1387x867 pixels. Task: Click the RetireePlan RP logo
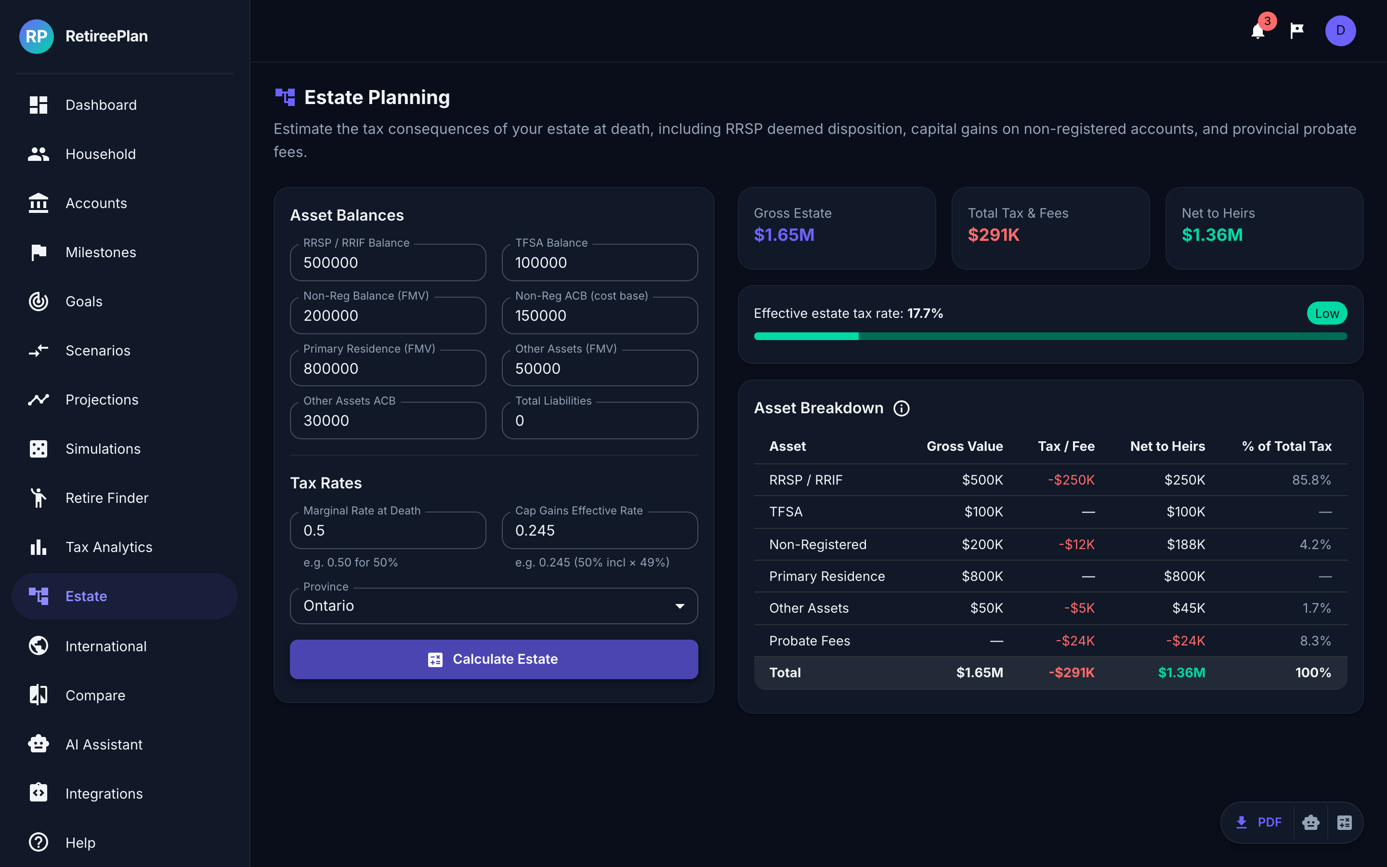tap(36, 36)
